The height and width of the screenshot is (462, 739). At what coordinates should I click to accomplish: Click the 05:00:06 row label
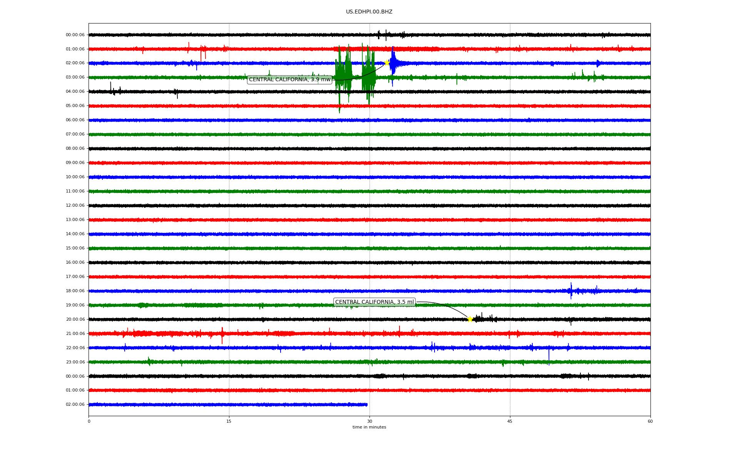point(75,106)
